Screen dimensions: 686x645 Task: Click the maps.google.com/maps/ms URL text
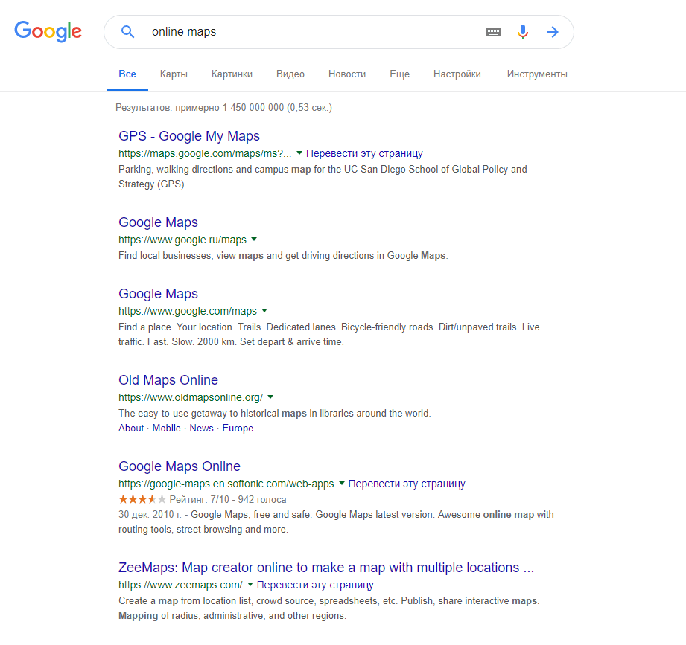pos(205,153)
